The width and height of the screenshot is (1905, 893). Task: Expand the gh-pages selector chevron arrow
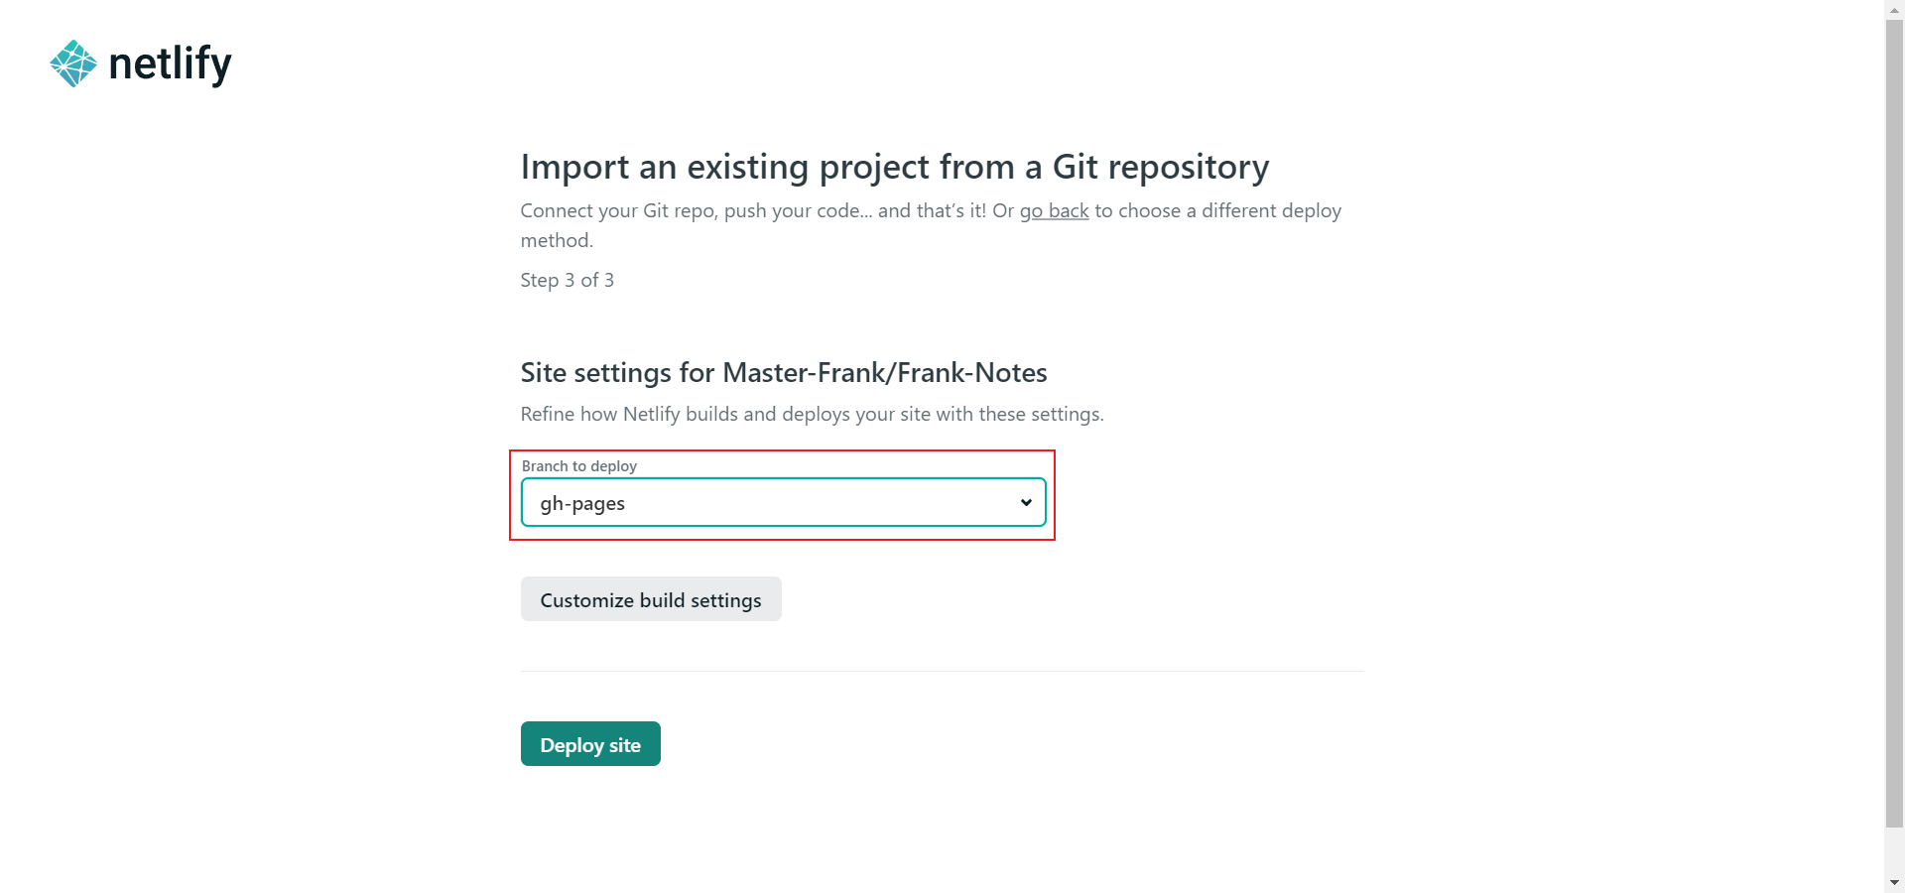click(1026, 502)
